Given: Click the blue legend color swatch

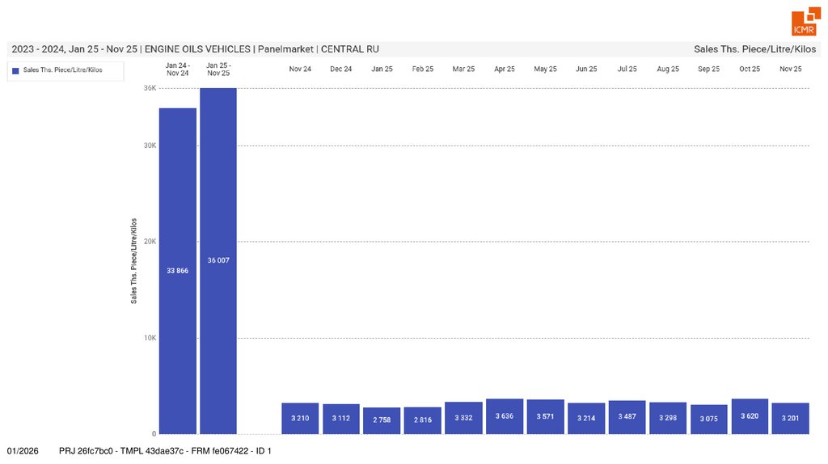Looking at the screenshot, I should [15, 70].
